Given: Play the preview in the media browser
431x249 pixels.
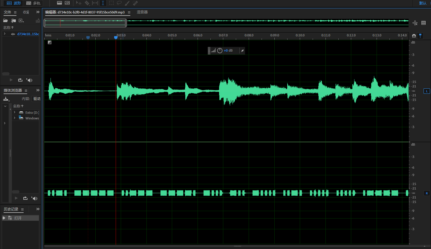Looking at the screenshot, I should click(16, 198).
